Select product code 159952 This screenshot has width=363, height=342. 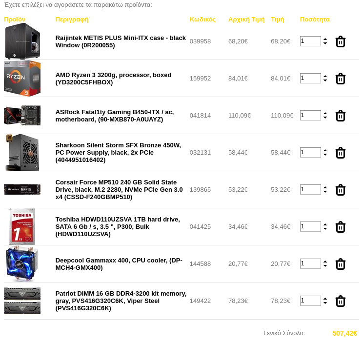click(200, 79)
